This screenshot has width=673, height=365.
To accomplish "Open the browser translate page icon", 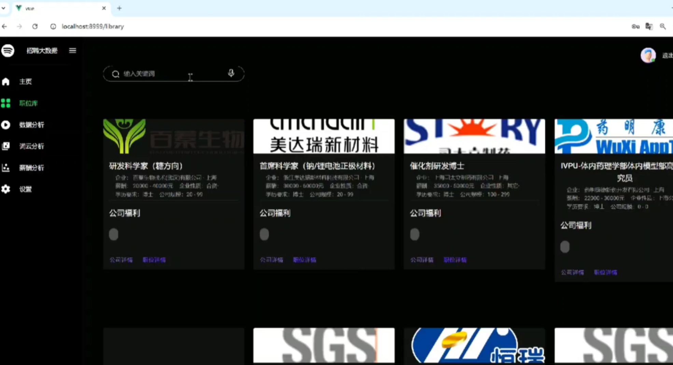I will 649,27.
